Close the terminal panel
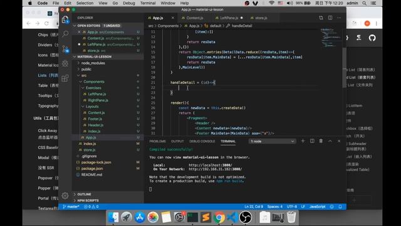Image resolution: width=401 pixels, height=226 pixels. tap(339, 141)
